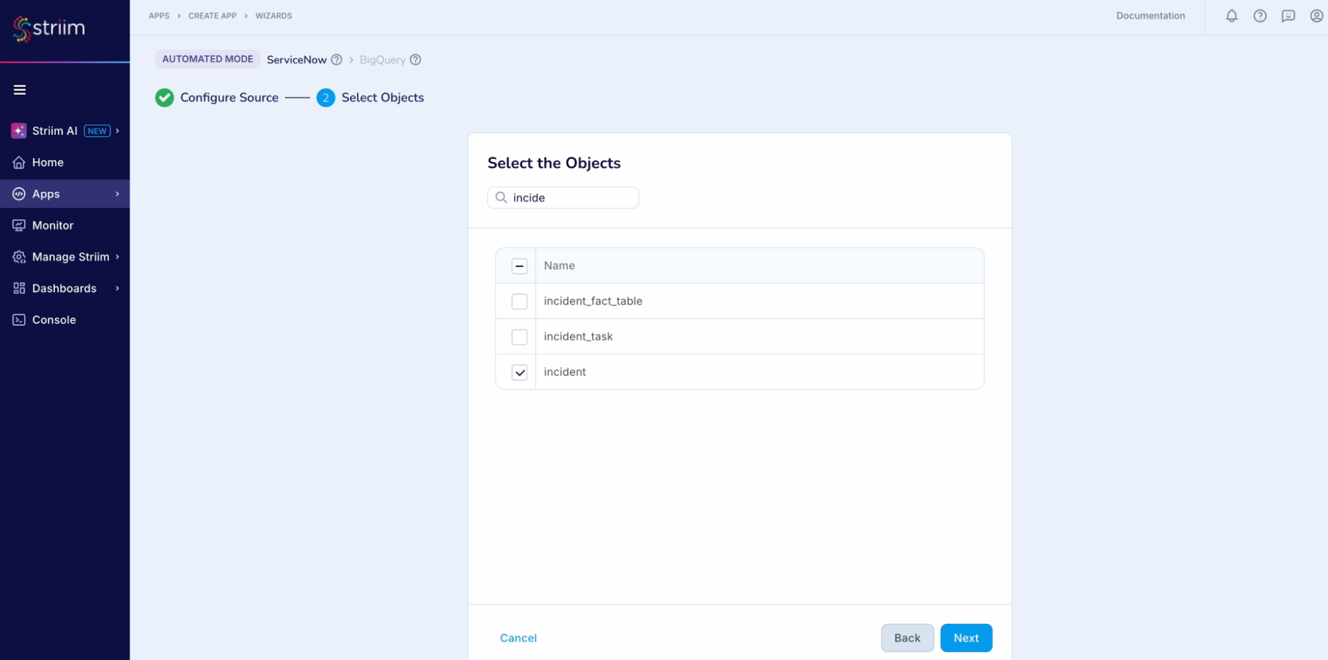Click the Configure Source step label
Image resolution: width=1328 pixels, height=660 pixels.
[x=229, y=98]
